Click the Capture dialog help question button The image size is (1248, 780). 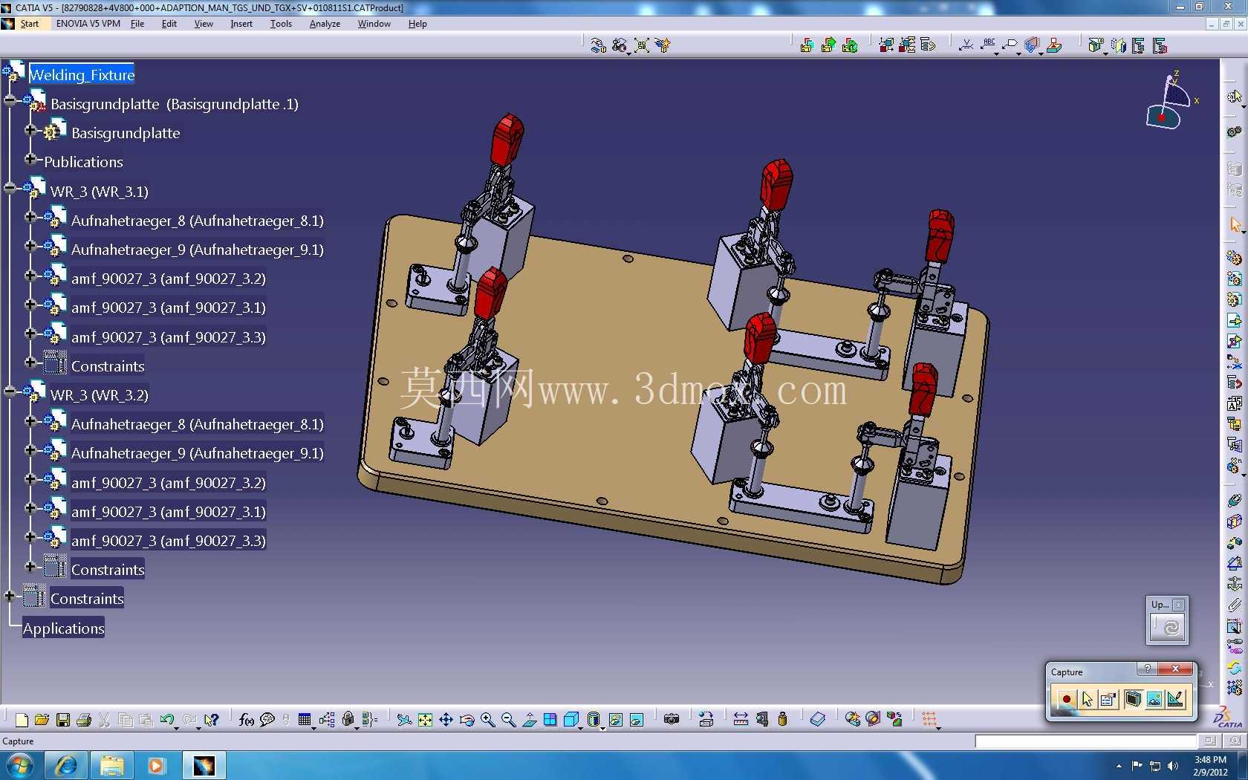point(1148,669)
